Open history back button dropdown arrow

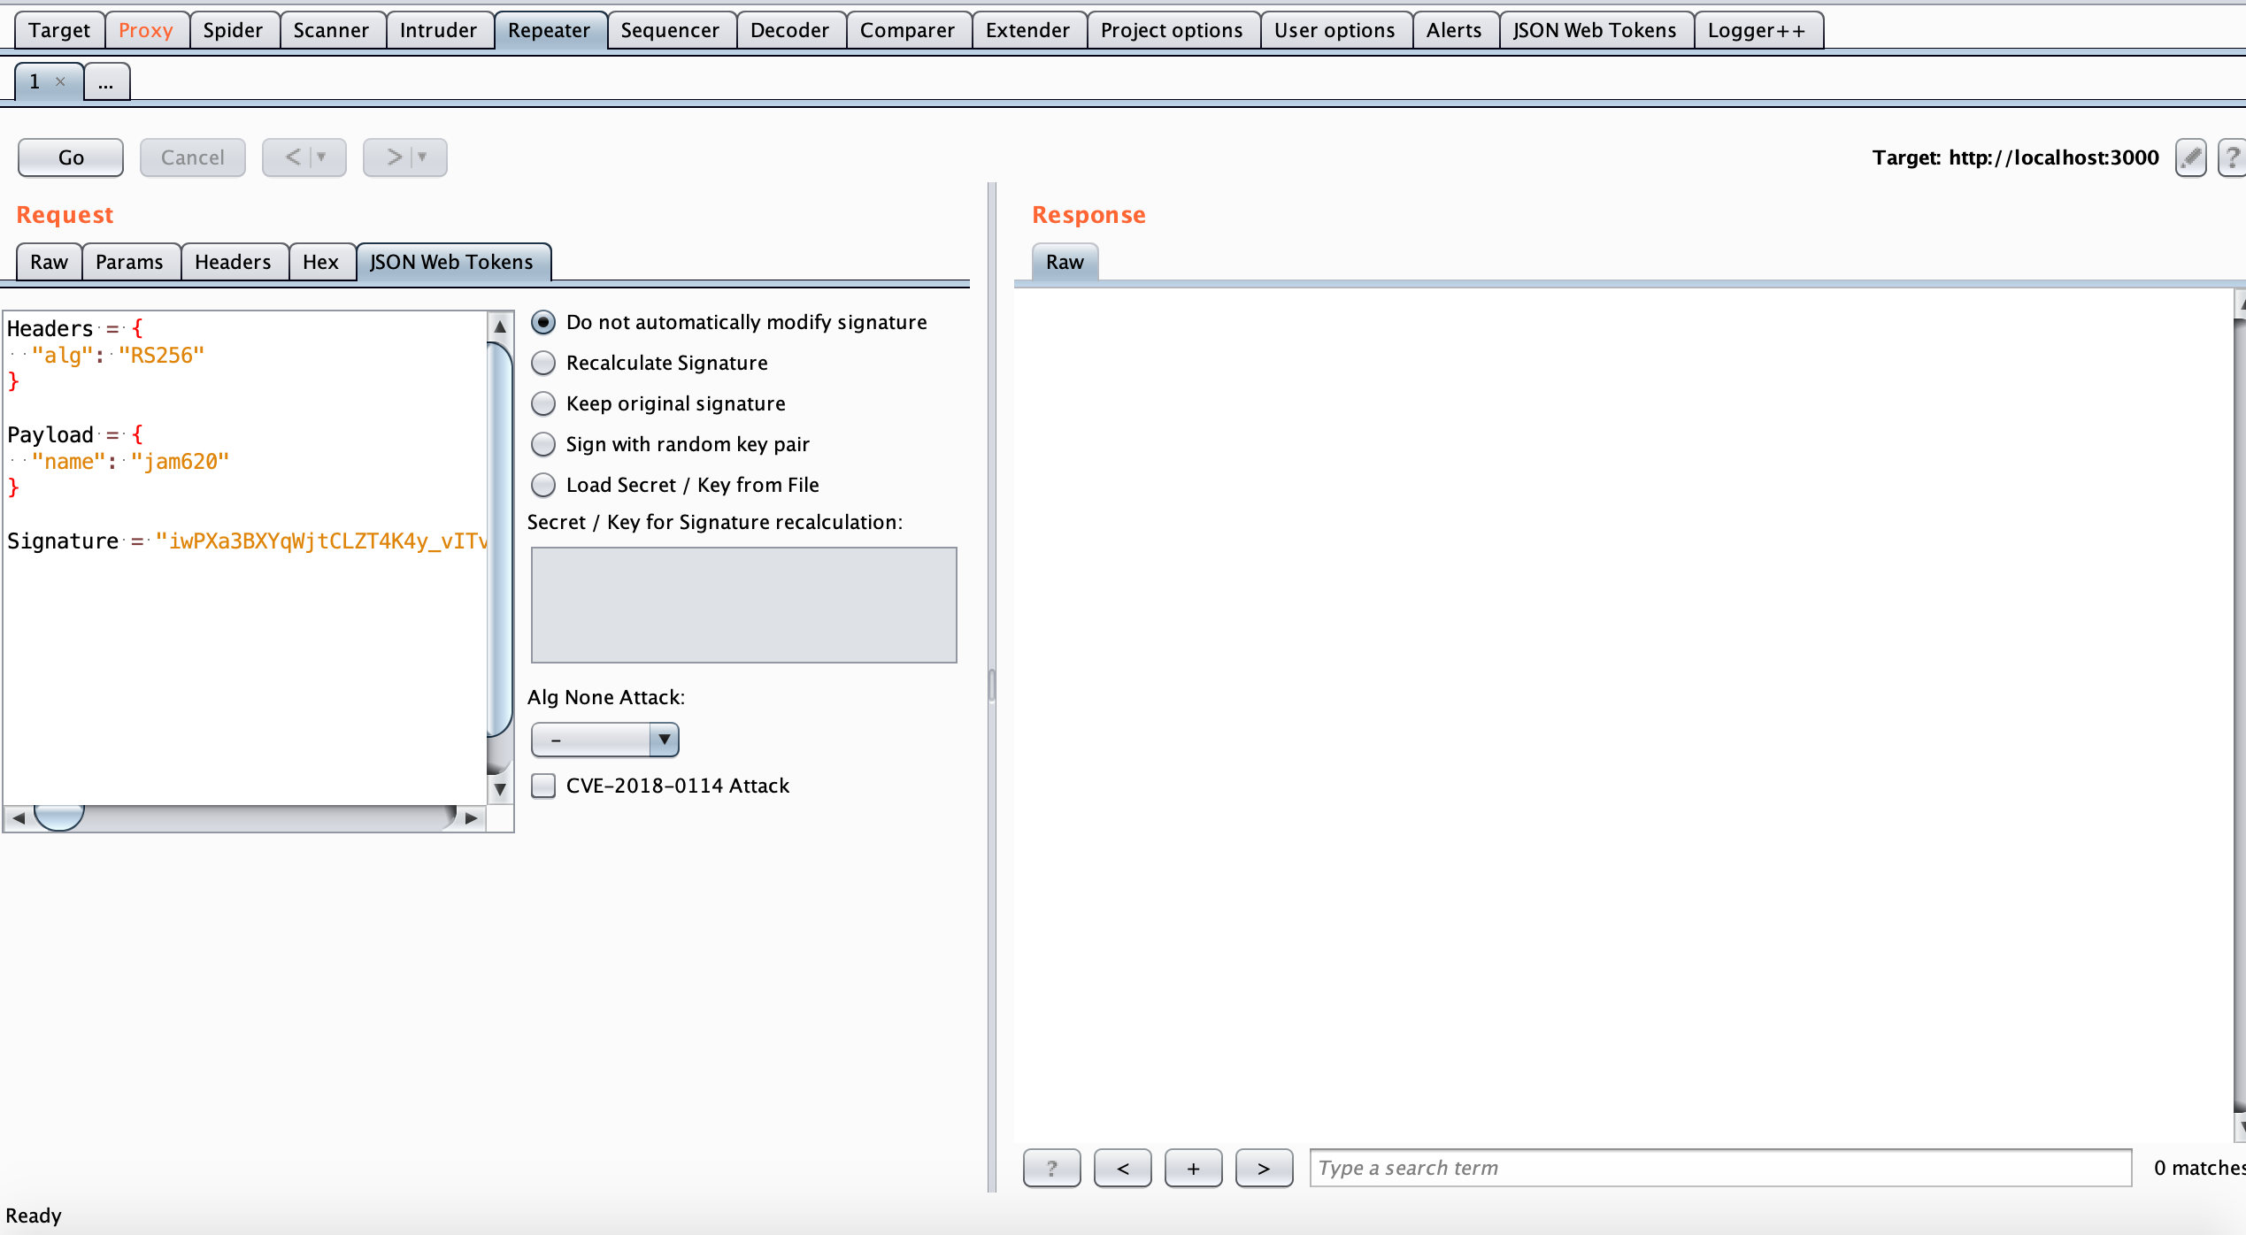coord(322,157)
